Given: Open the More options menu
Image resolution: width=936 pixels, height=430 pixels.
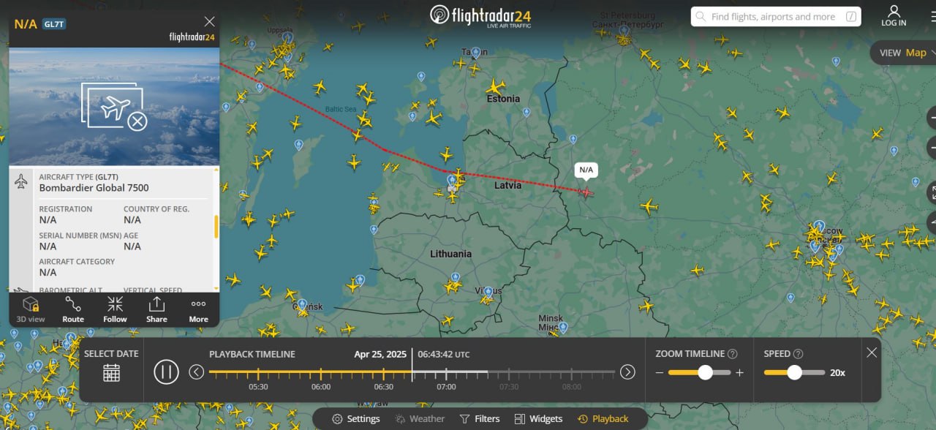Looking at the screenshot, I should pos(198,309).
